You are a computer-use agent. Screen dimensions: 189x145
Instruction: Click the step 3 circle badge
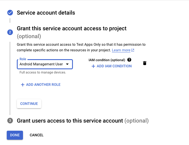tap(10, 121)
